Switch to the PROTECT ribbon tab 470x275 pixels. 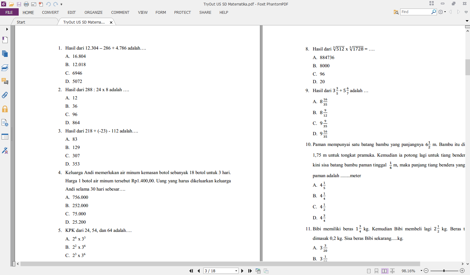click(182, 12)
